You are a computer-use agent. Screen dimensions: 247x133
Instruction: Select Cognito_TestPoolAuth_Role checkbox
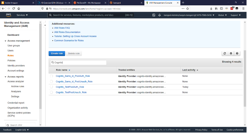[52, 87]
